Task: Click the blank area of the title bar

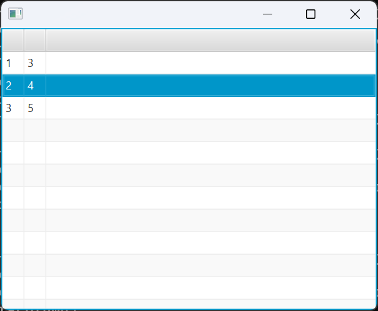Action: pos(138,14)
